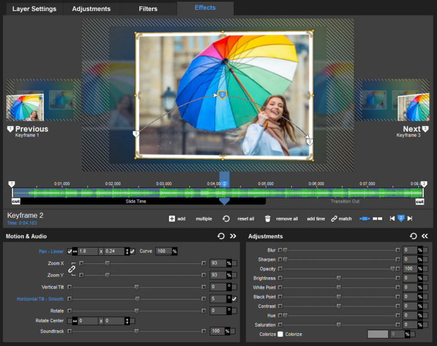
Task: Click the reset all circular arrow icon
Action: [x=226, y=218]
